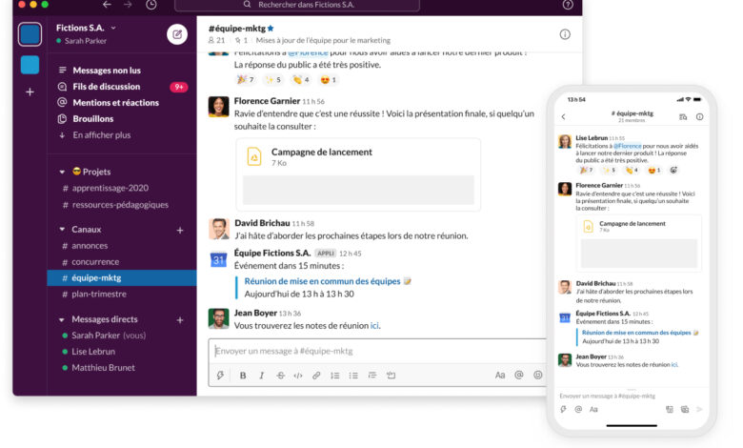Collapse the Projets section
The width and height of the screenshot is (743, 448).
pyautogui.click(x=62, y=172)
